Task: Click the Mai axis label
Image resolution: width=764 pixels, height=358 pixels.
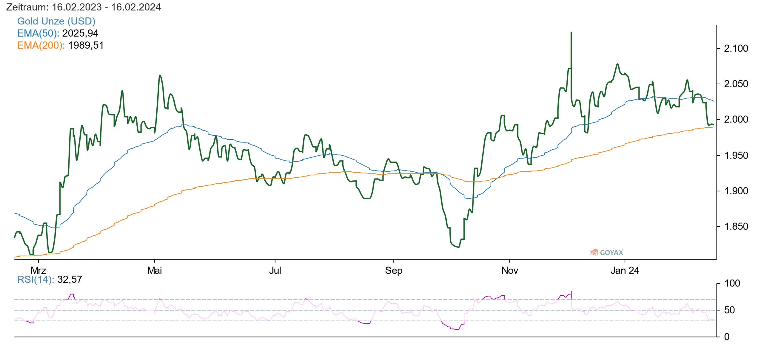Action: [154, 271]
